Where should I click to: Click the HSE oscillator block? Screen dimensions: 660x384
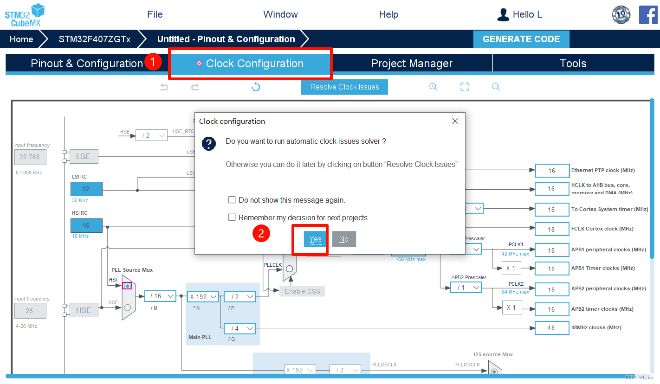(84, 310)
